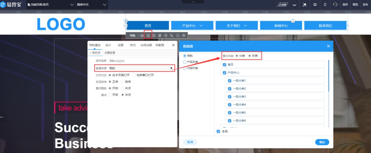This screenshot has height=153, width=371.
Task: Open the data source icon in navigation toolbar
Action: (x=148, y=35)
